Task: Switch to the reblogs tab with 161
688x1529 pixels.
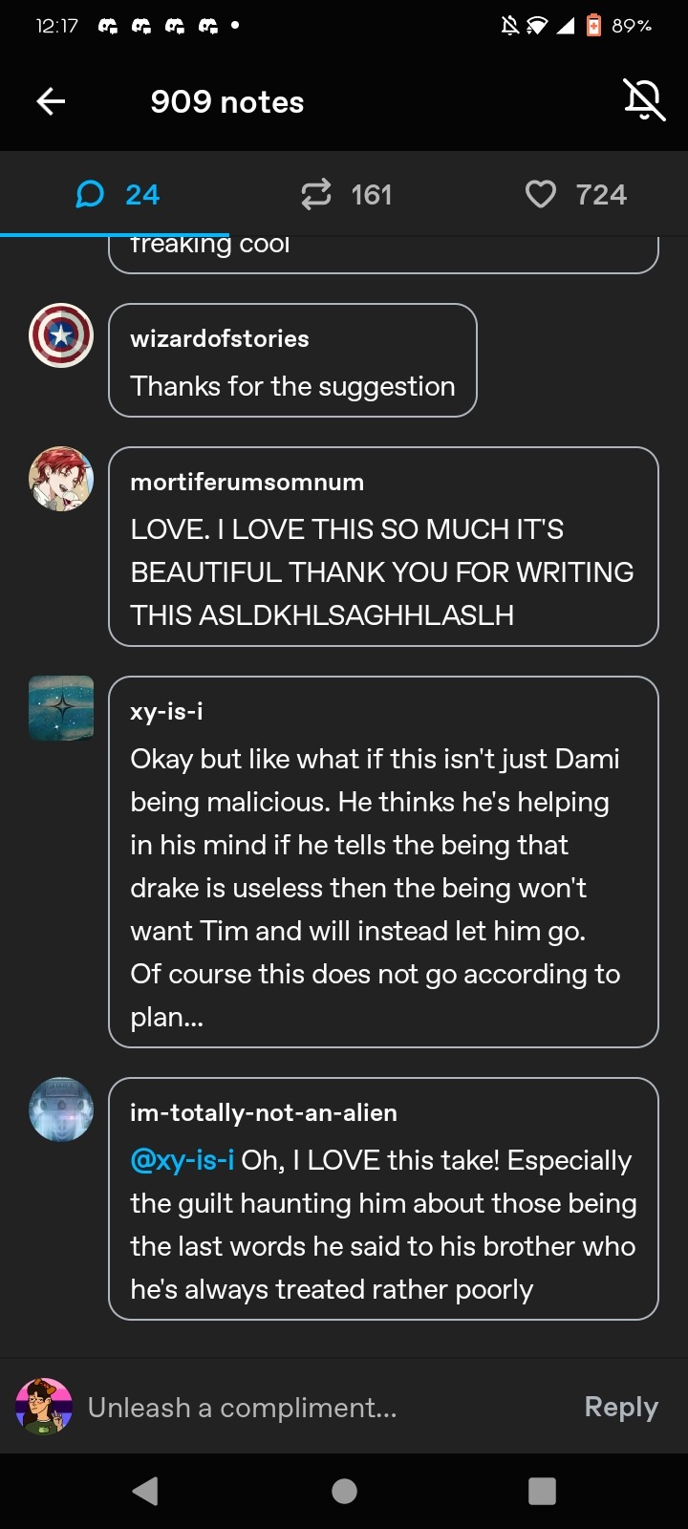Action: (345, 195)
